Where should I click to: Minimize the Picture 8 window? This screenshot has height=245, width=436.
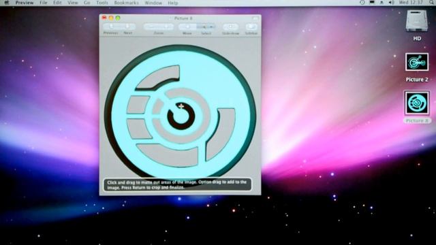[x=111, y=18]
